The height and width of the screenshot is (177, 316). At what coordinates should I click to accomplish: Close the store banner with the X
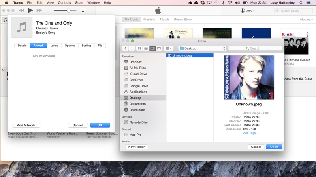click(4, 70)
